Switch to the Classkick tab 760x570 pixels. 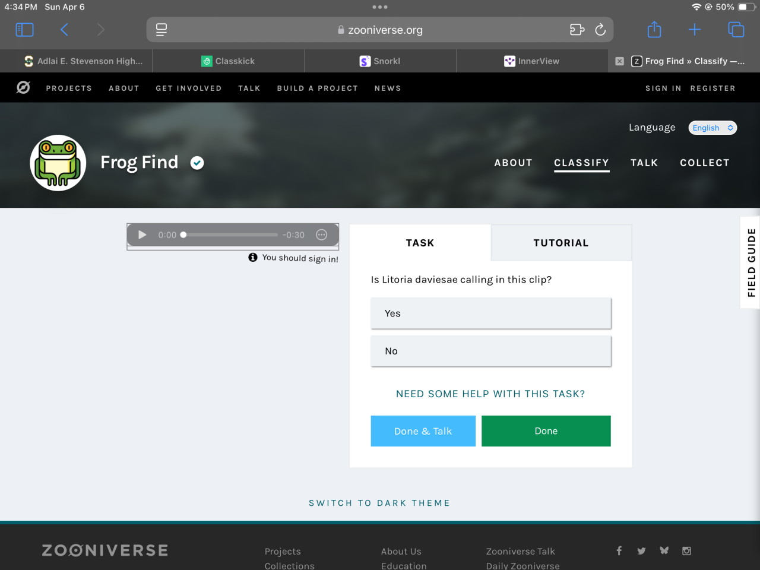point(228,61)
